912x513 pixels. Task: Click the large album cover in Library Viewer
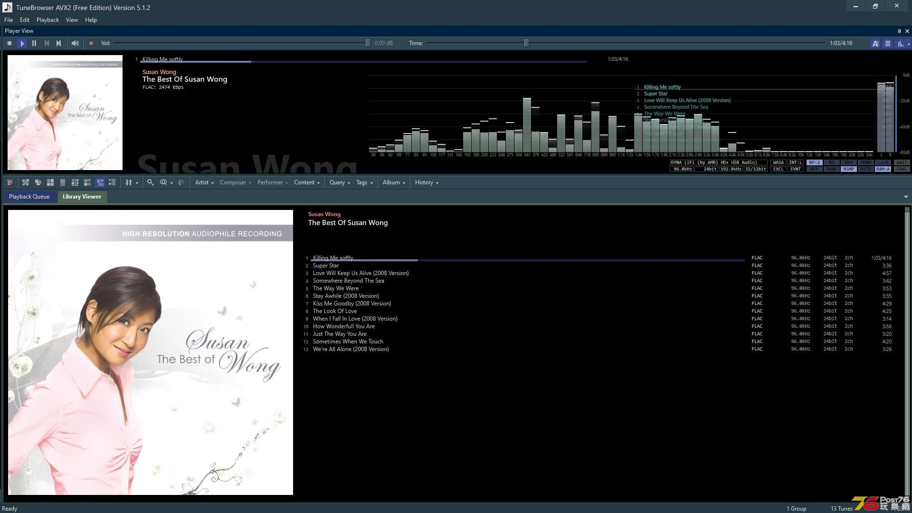coord(151,352)
